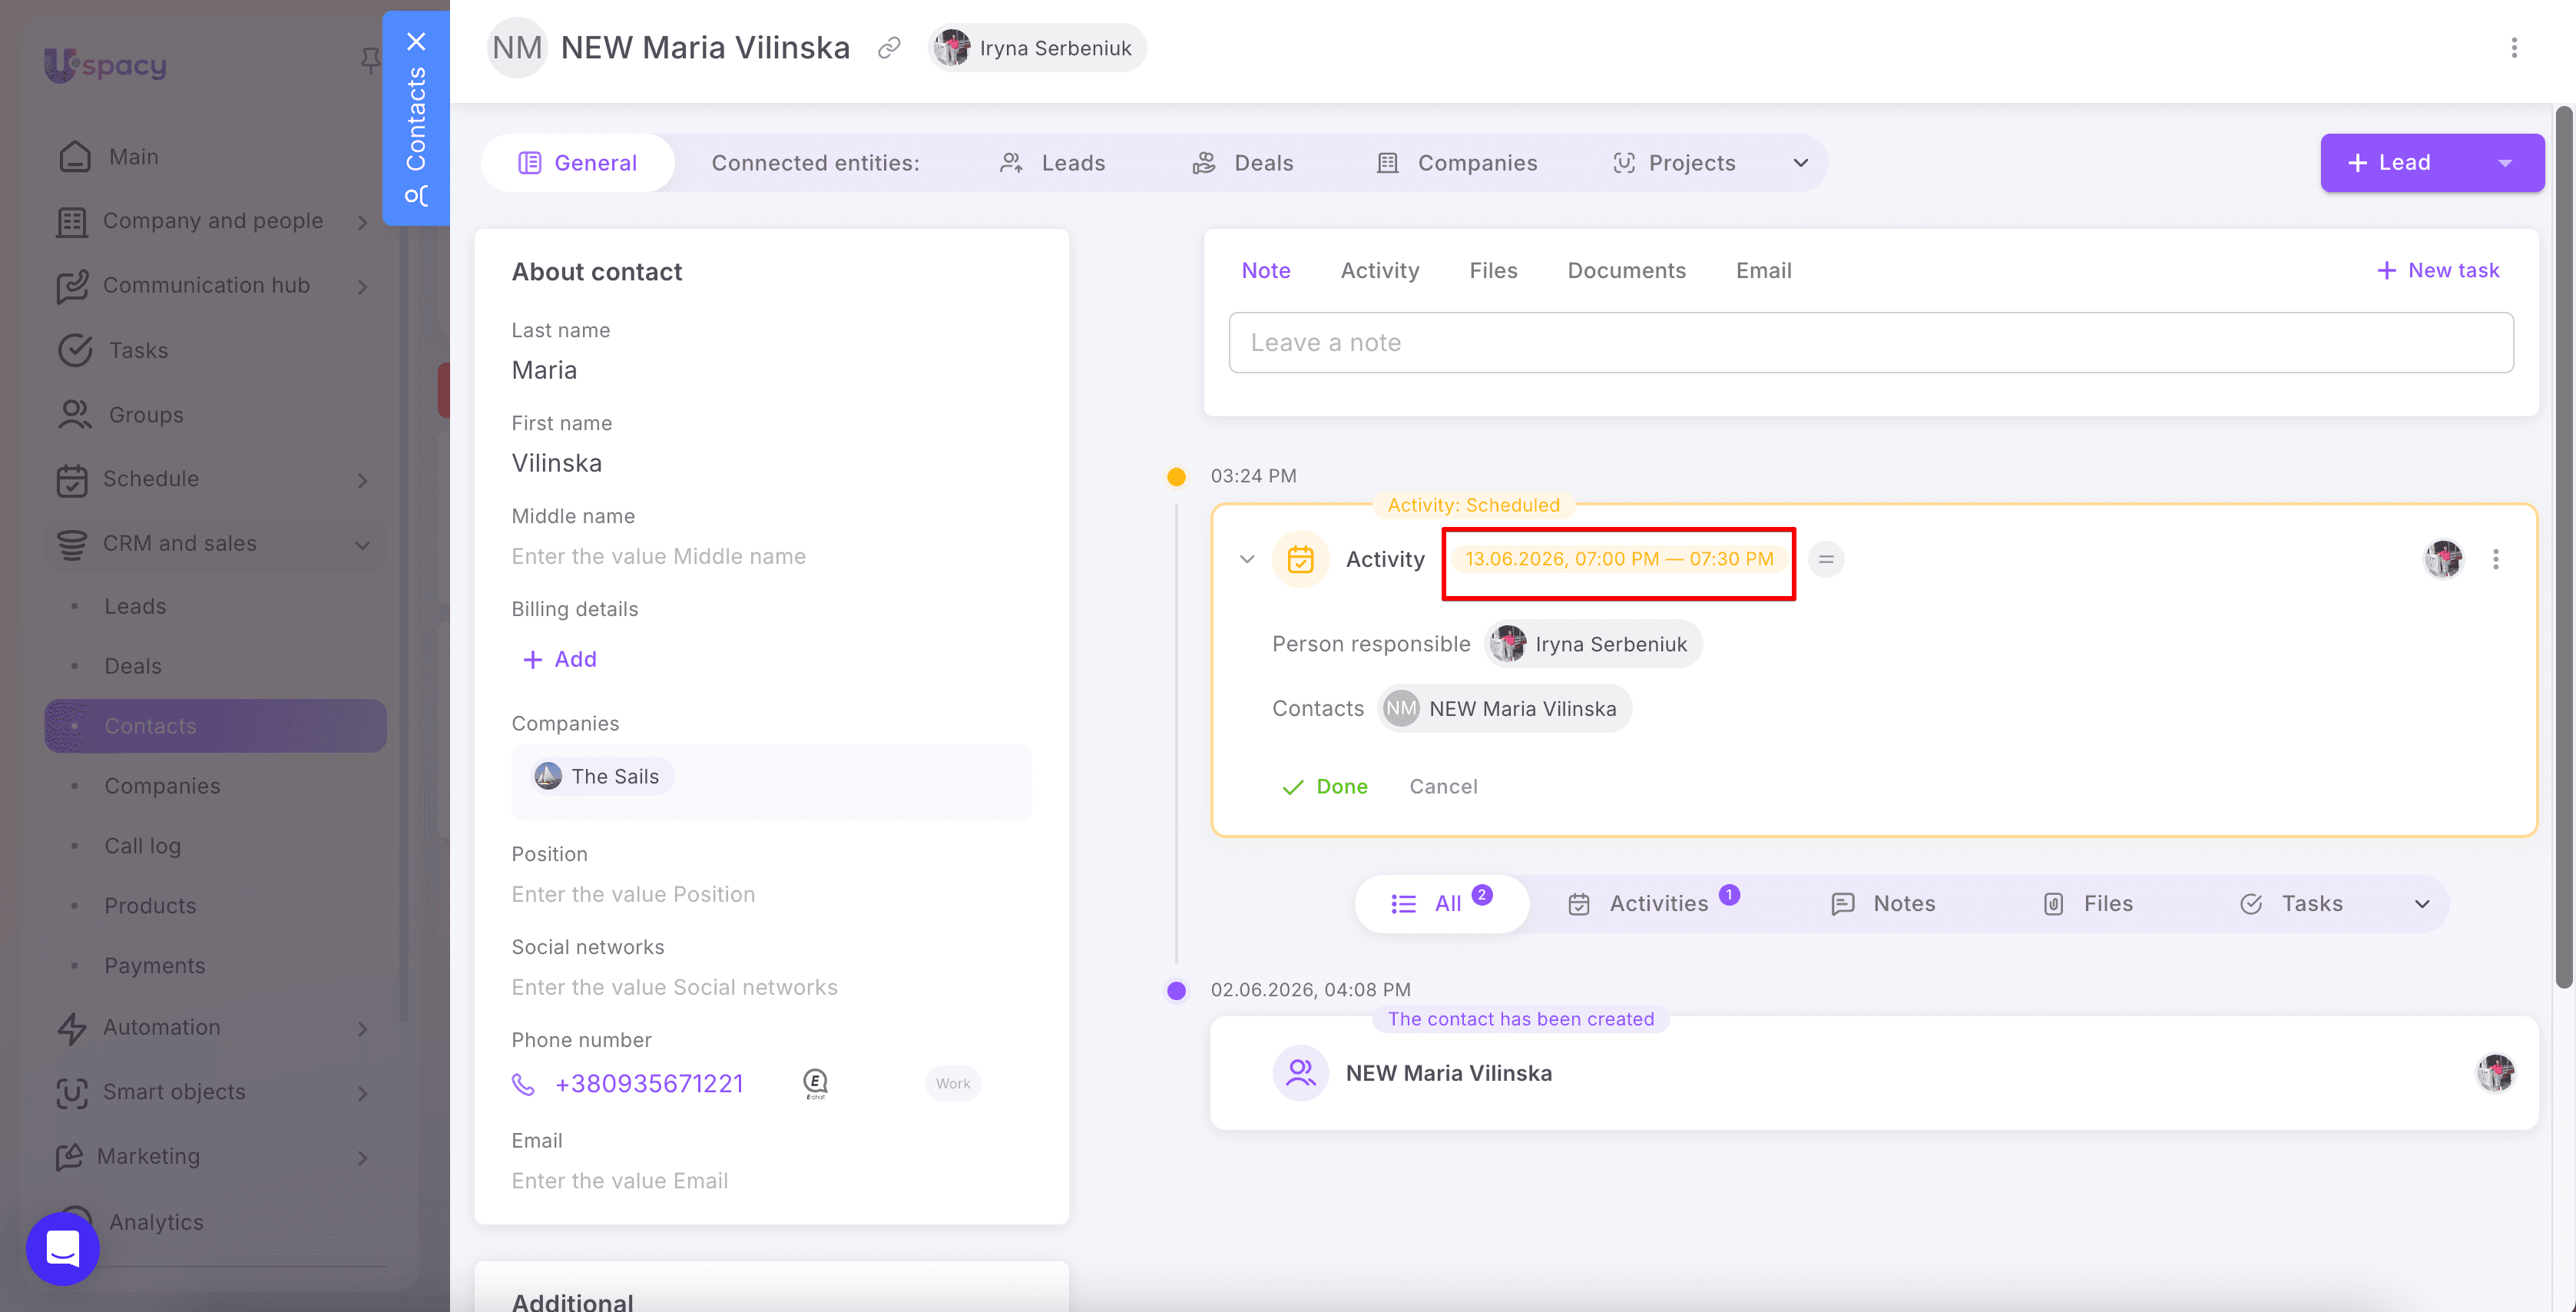
Task: Open the Leads connected entity tab
Action: point(1052,163)
